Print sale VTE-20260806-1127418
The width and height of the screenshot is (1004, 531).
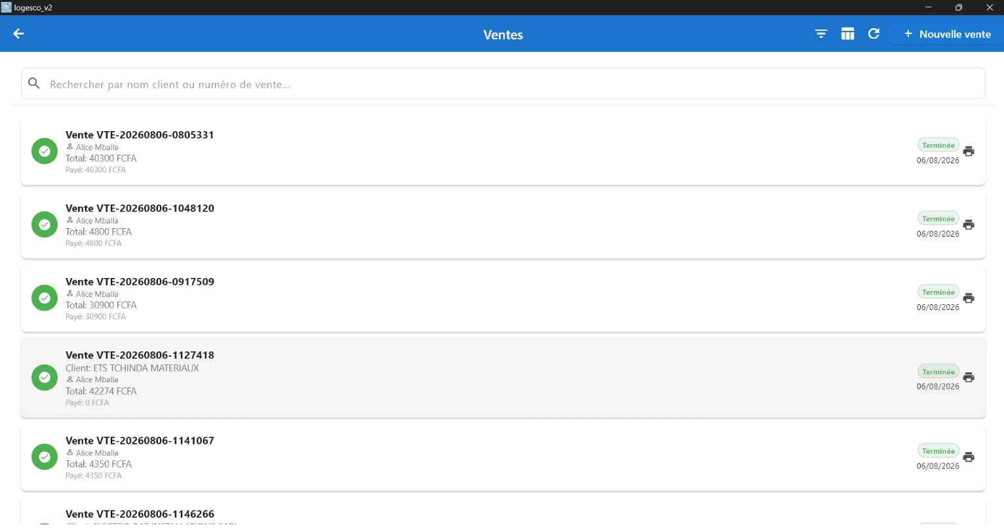pyautogui.click(x=969, y=378)
